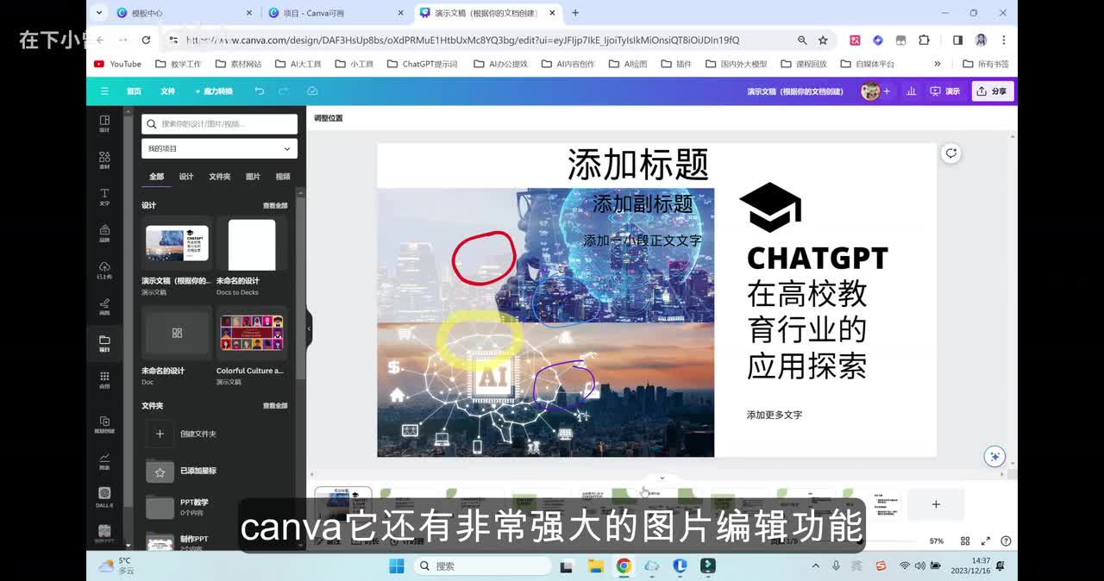Click the undo arrow in top toolbar
1104x581 pixels.
[x=260, y=91]
